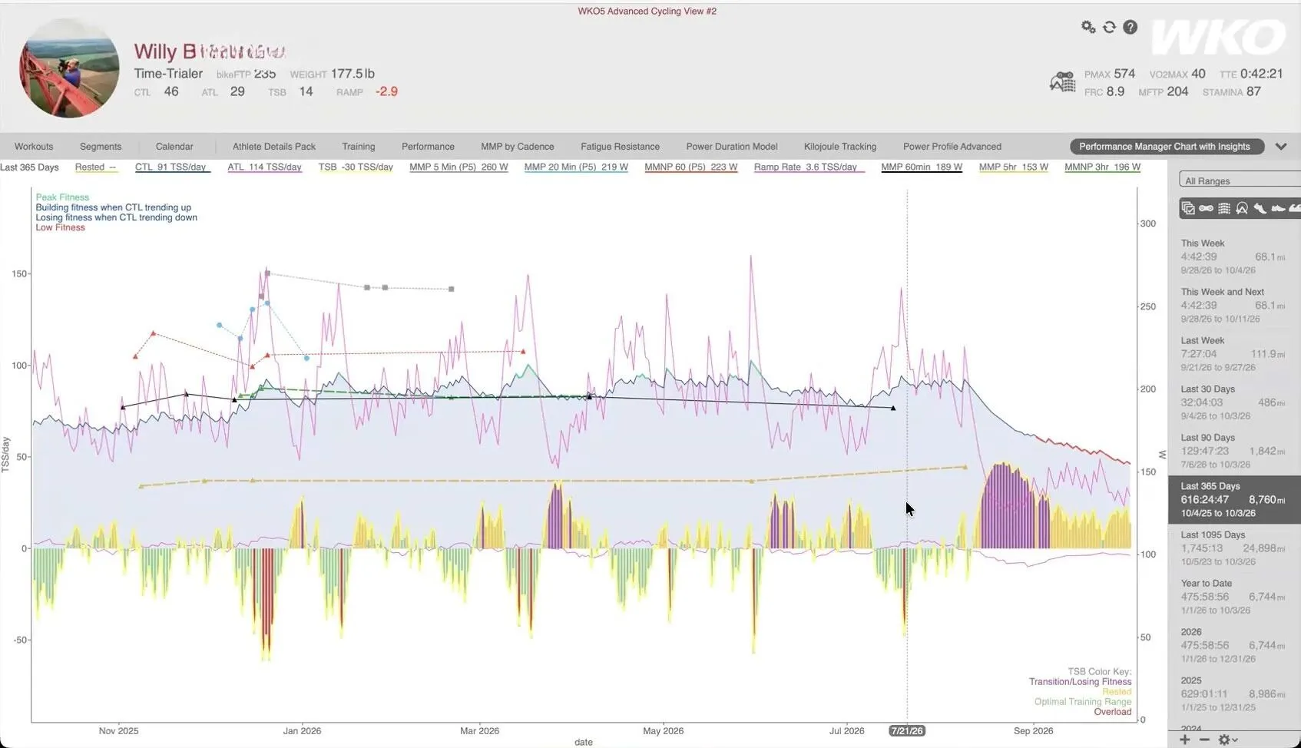Toggle MMP 60min 189 W legend series
The height and width of the screenshot is (748, 1301).
pyautogui.click(x=922, y=167)
